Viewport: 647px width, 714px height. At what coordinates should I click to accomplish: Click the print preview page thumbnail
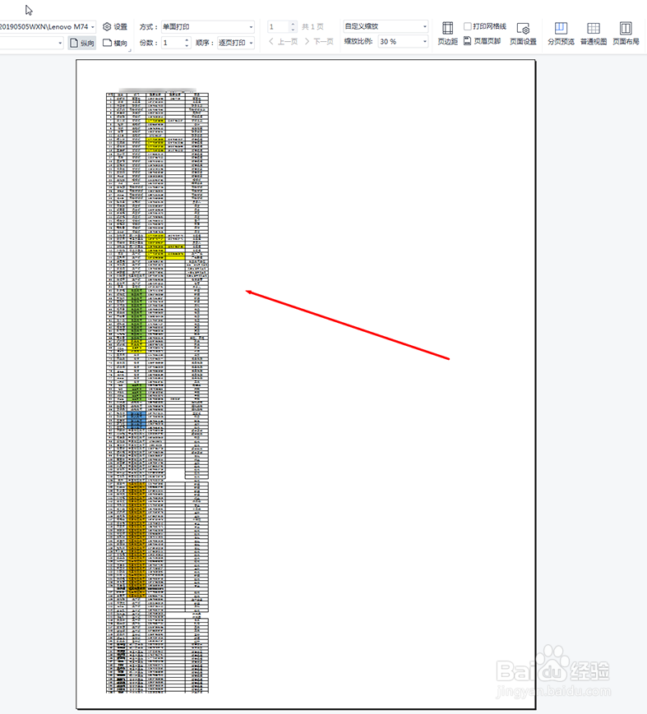306,384
